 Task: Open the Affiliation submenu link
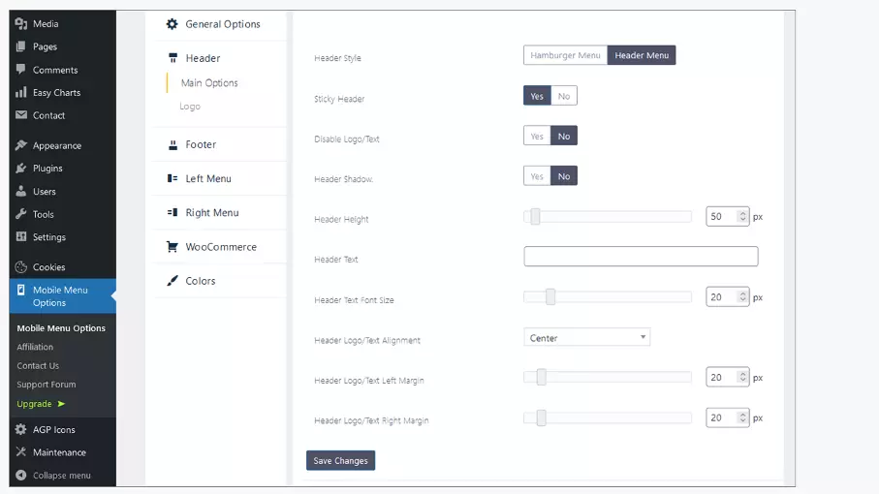tap(35, 347)
